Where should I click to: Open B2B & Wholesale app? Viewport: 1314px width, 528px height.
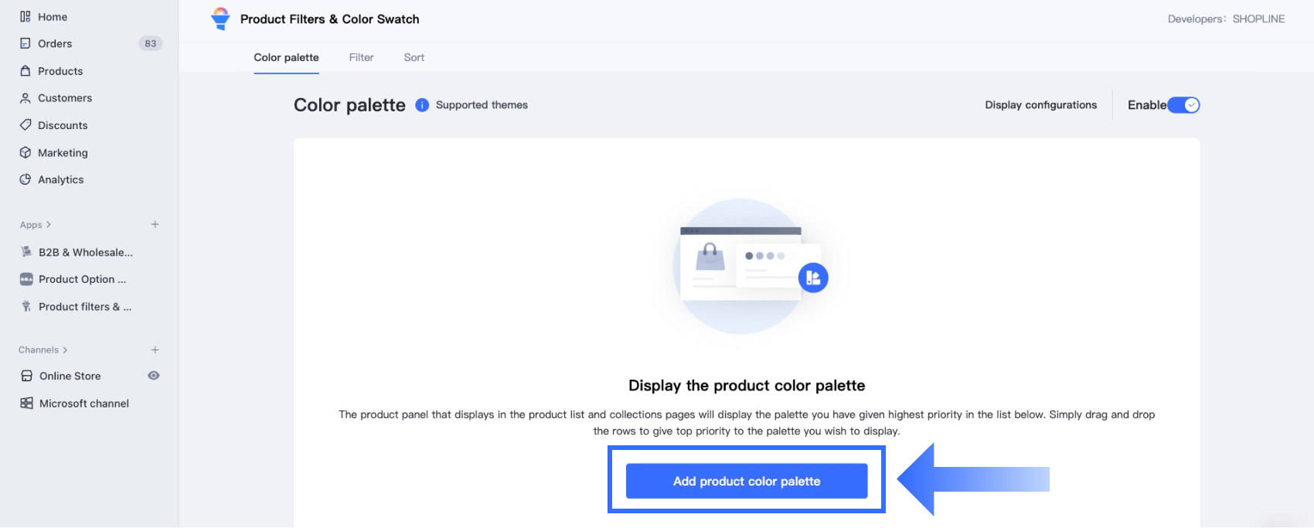click(x=85, y=252)
